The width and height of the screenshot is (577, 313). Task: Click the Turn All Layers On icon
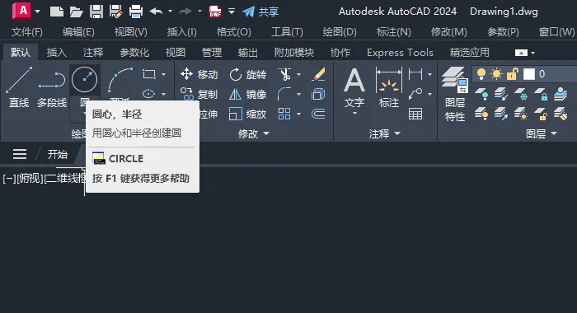coord(481,114)
